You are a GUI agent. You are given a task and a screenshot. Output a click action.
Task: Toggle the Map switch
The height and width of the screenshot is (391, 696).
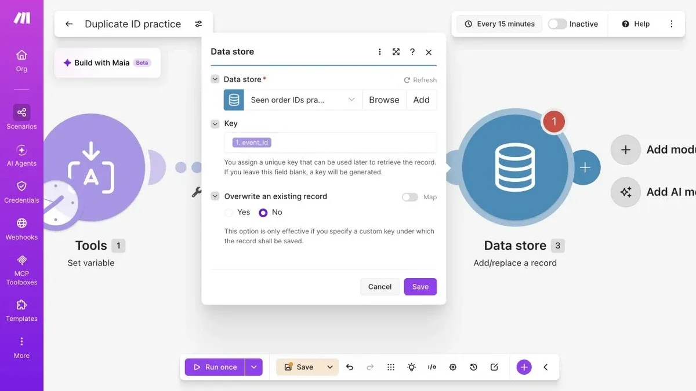pyautogui.click(x=410, y=197)
